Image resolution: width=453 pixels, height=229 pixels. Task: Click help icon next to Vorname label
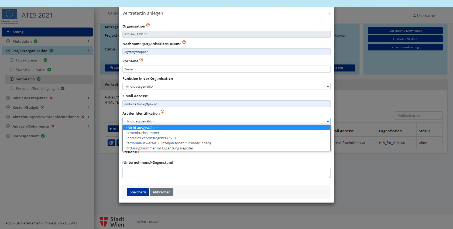click(141, 60)
